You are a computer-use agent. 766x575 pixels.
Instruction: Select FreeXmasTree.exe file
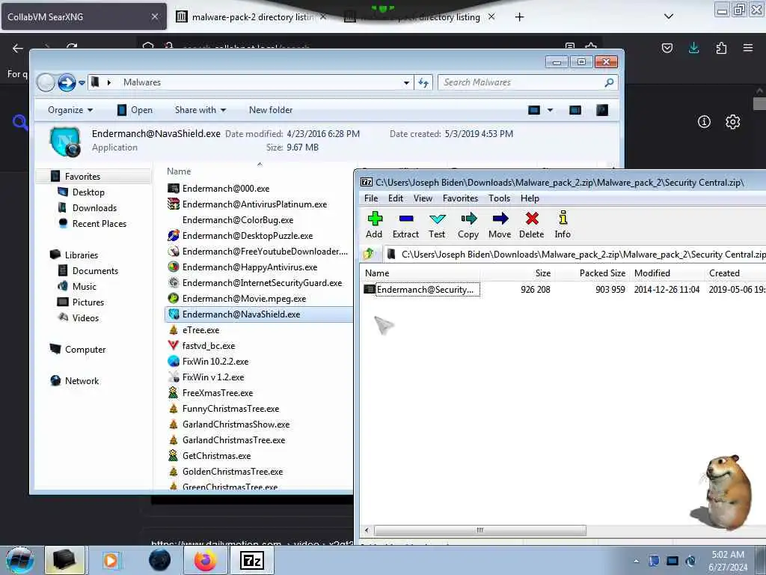point(210,392)
